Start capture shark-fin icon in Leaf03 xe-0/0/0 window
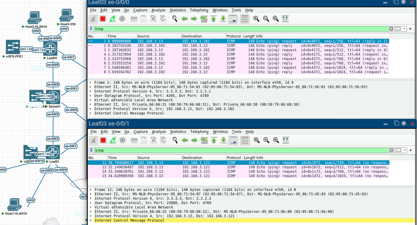The width and height of the screenshot is (417, 225). coord(93,19)
